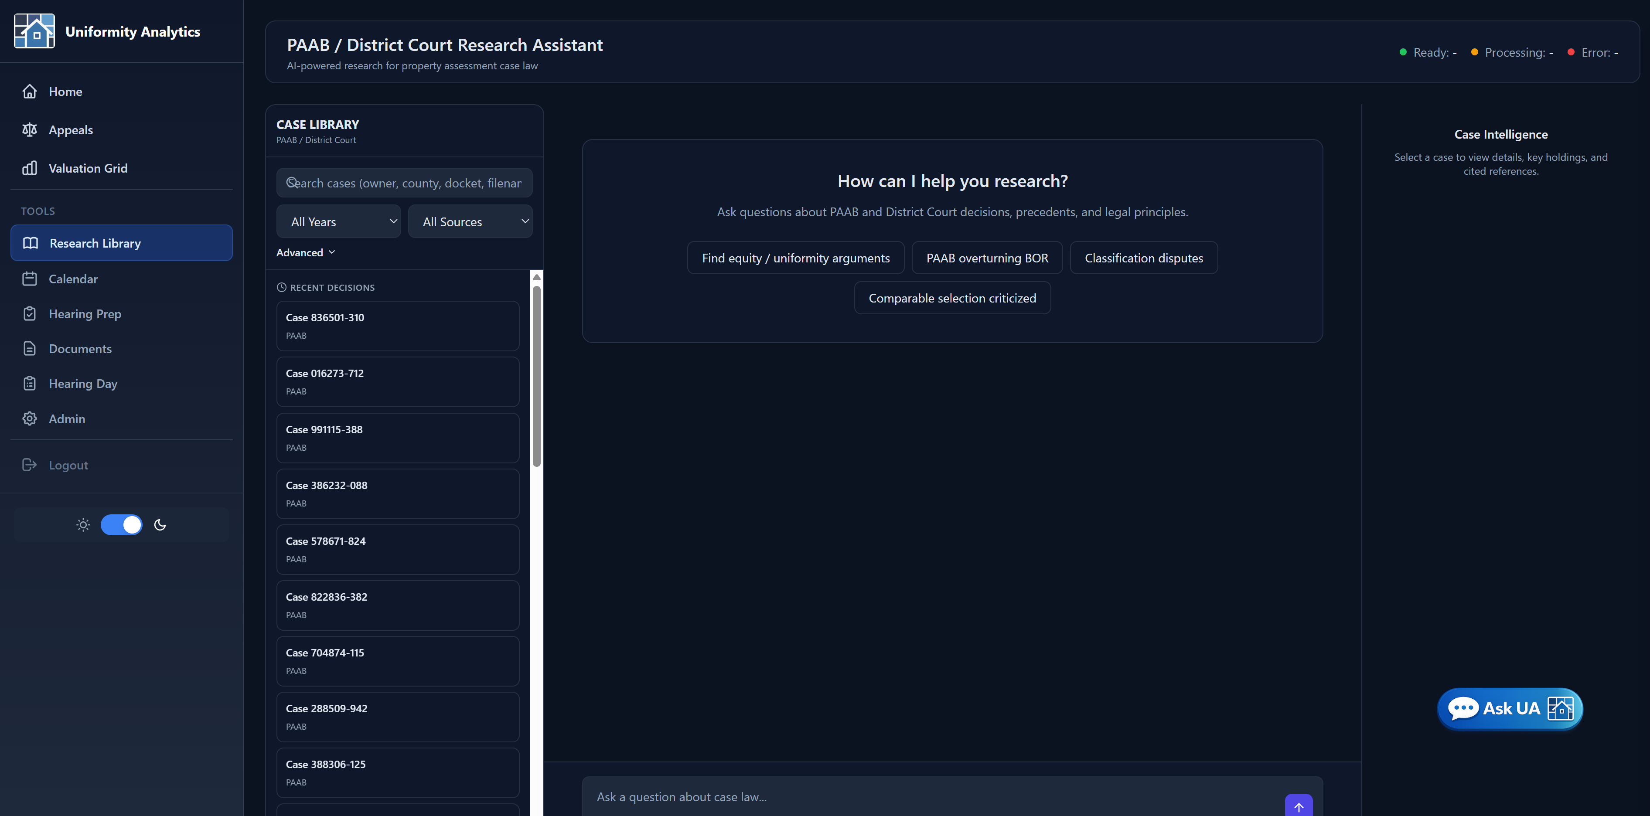The height and width of the screenshot is (816, 1650).
Task: Click the Hearing Prep clipboard icon
Action: click(30, 314)
